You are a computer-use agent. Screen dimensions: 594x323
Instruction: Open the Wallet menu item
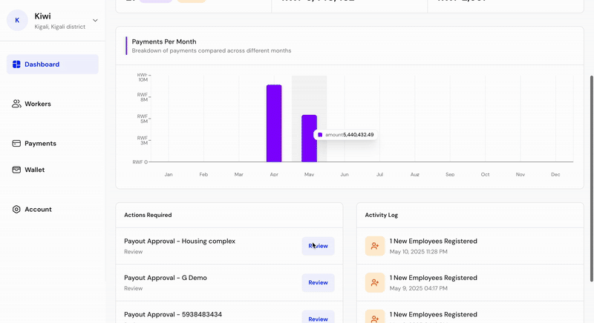click(x=53, y=170)
